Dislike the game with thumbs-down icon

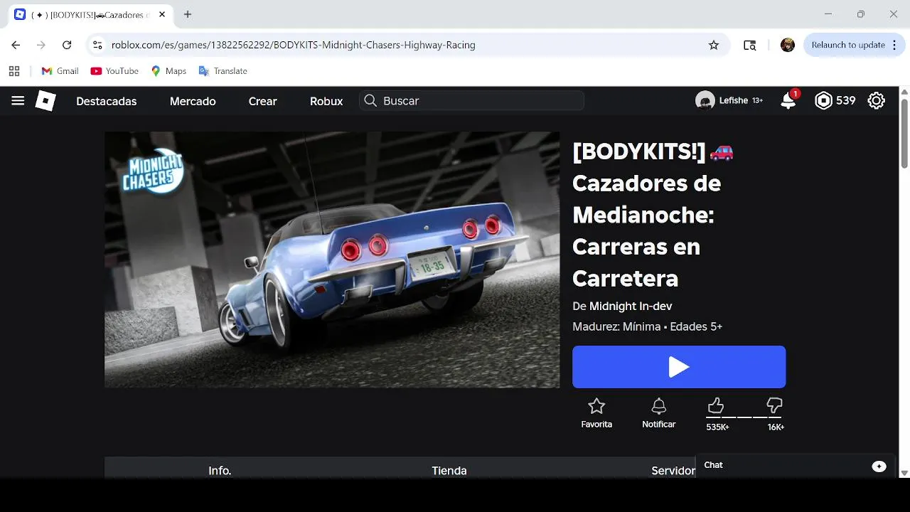774,405
